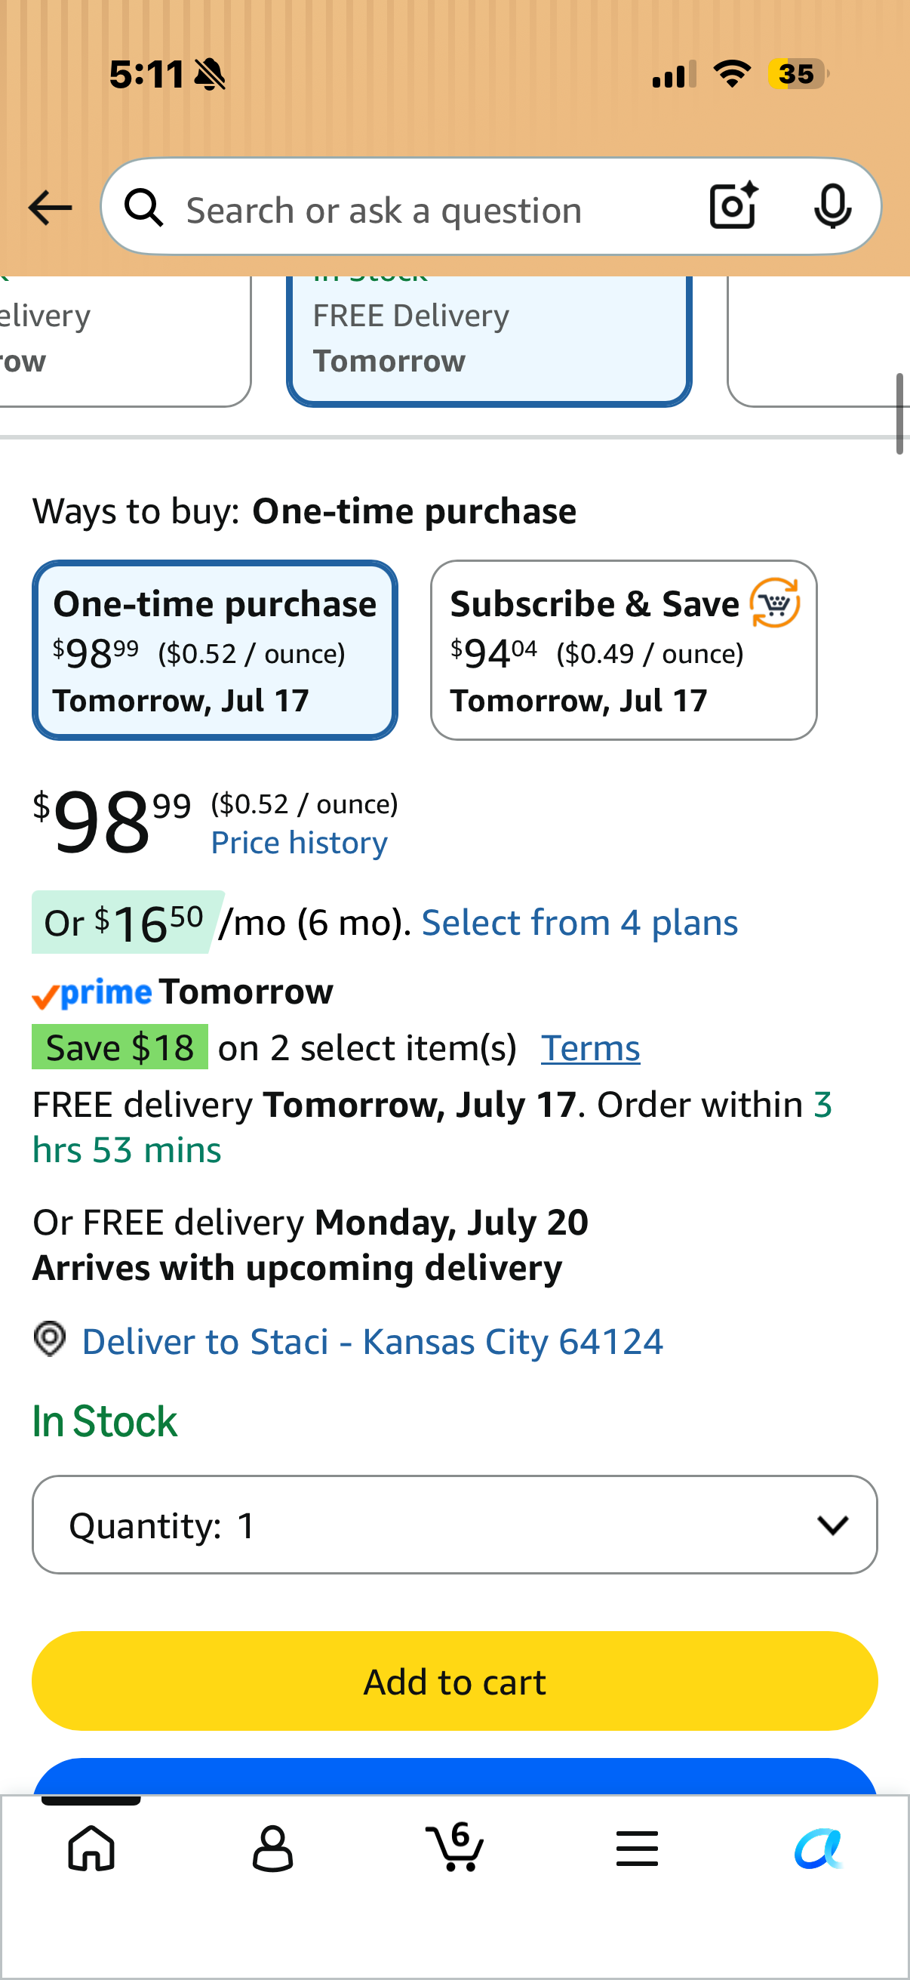Open camera lens search icon
Viewport: 910px width, 1980px height.
733,206
